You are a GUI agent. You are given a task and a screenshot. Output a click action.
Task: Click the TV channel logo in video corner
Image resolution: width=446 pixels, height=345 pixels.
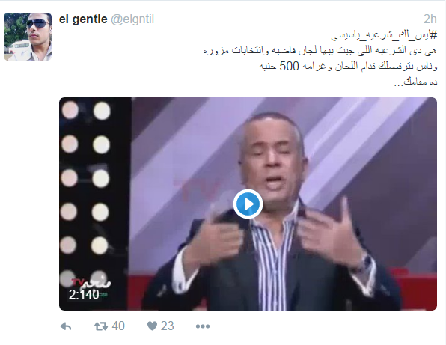[91, 282]
